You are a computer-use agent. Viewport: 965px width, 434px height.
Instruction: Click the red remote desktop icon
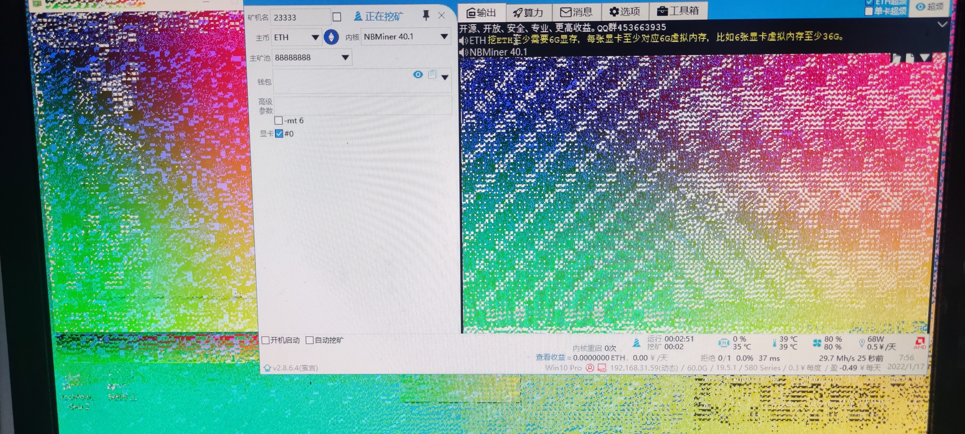coord(602,368)
